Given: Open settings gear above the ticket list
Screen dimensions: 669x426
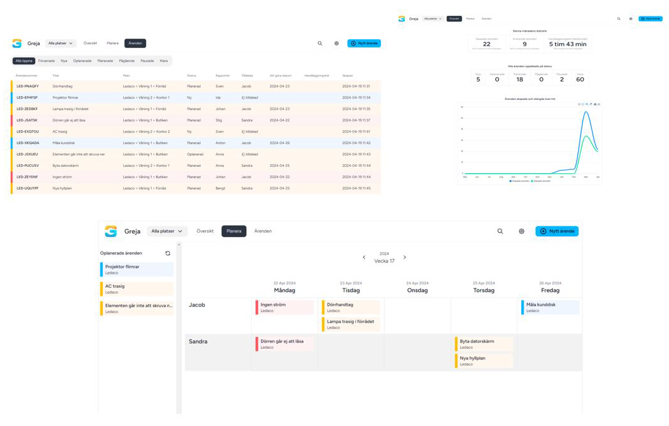Looking at the screenshot, I should tap(337, 44).
